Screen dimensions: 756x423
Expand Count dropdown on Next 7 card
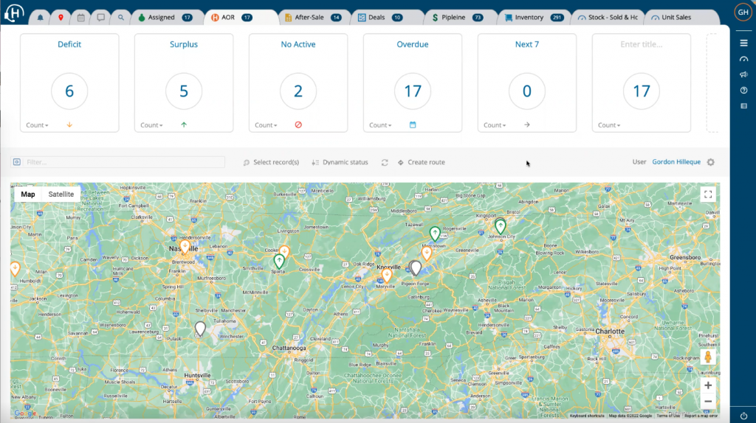[x=495, y=125]
